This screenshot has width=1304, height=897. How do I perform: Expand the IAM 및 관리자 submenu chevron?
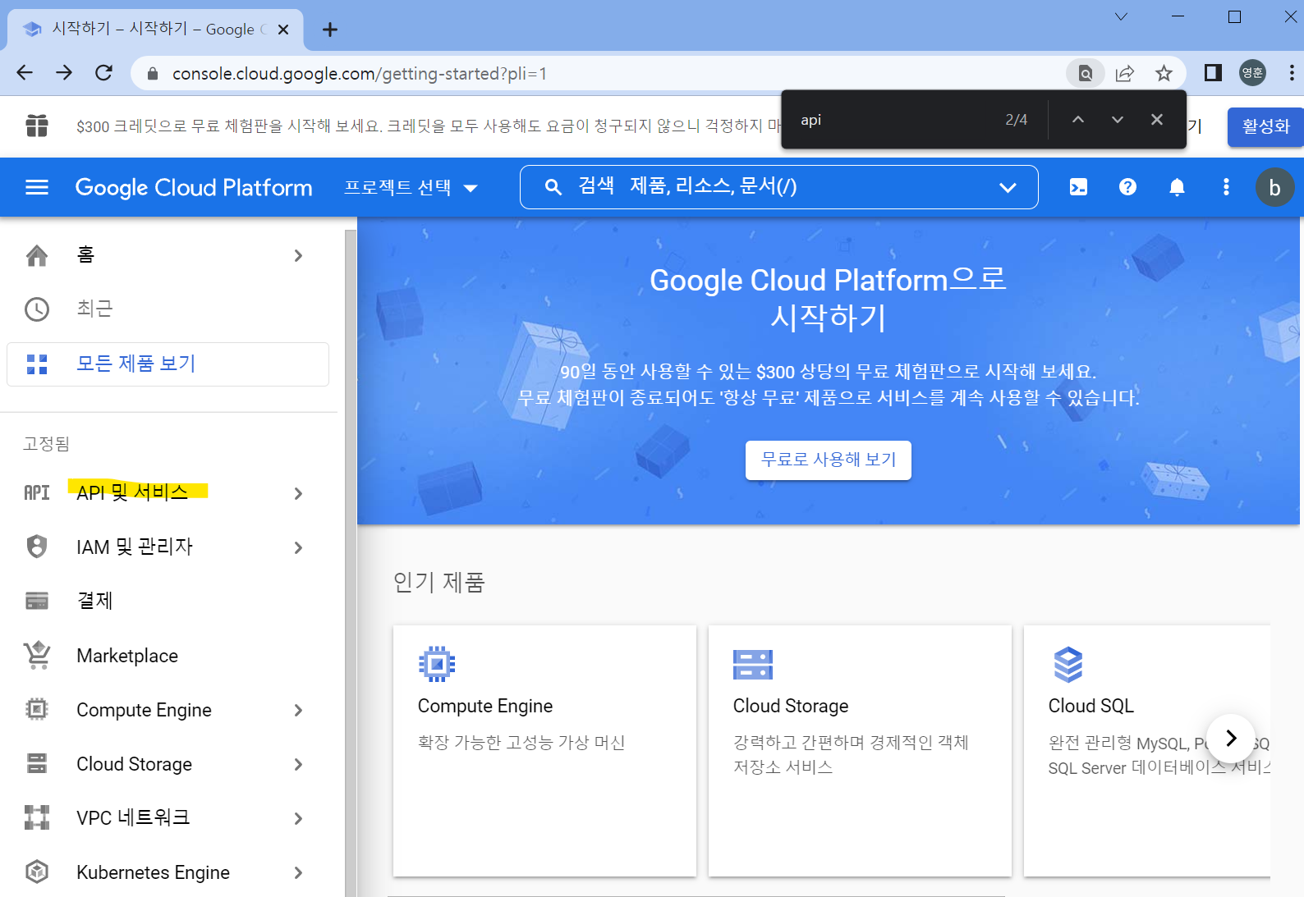point(298,547)
